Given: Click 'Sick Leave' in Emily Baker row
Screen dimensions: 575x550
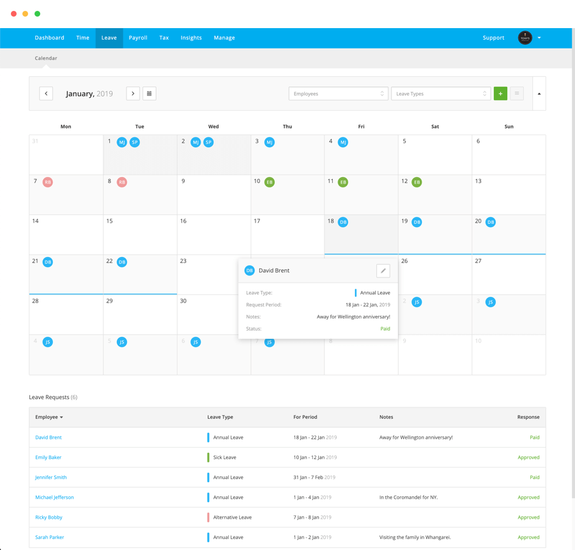Looking at the screenshot, I should click(224, 457).
